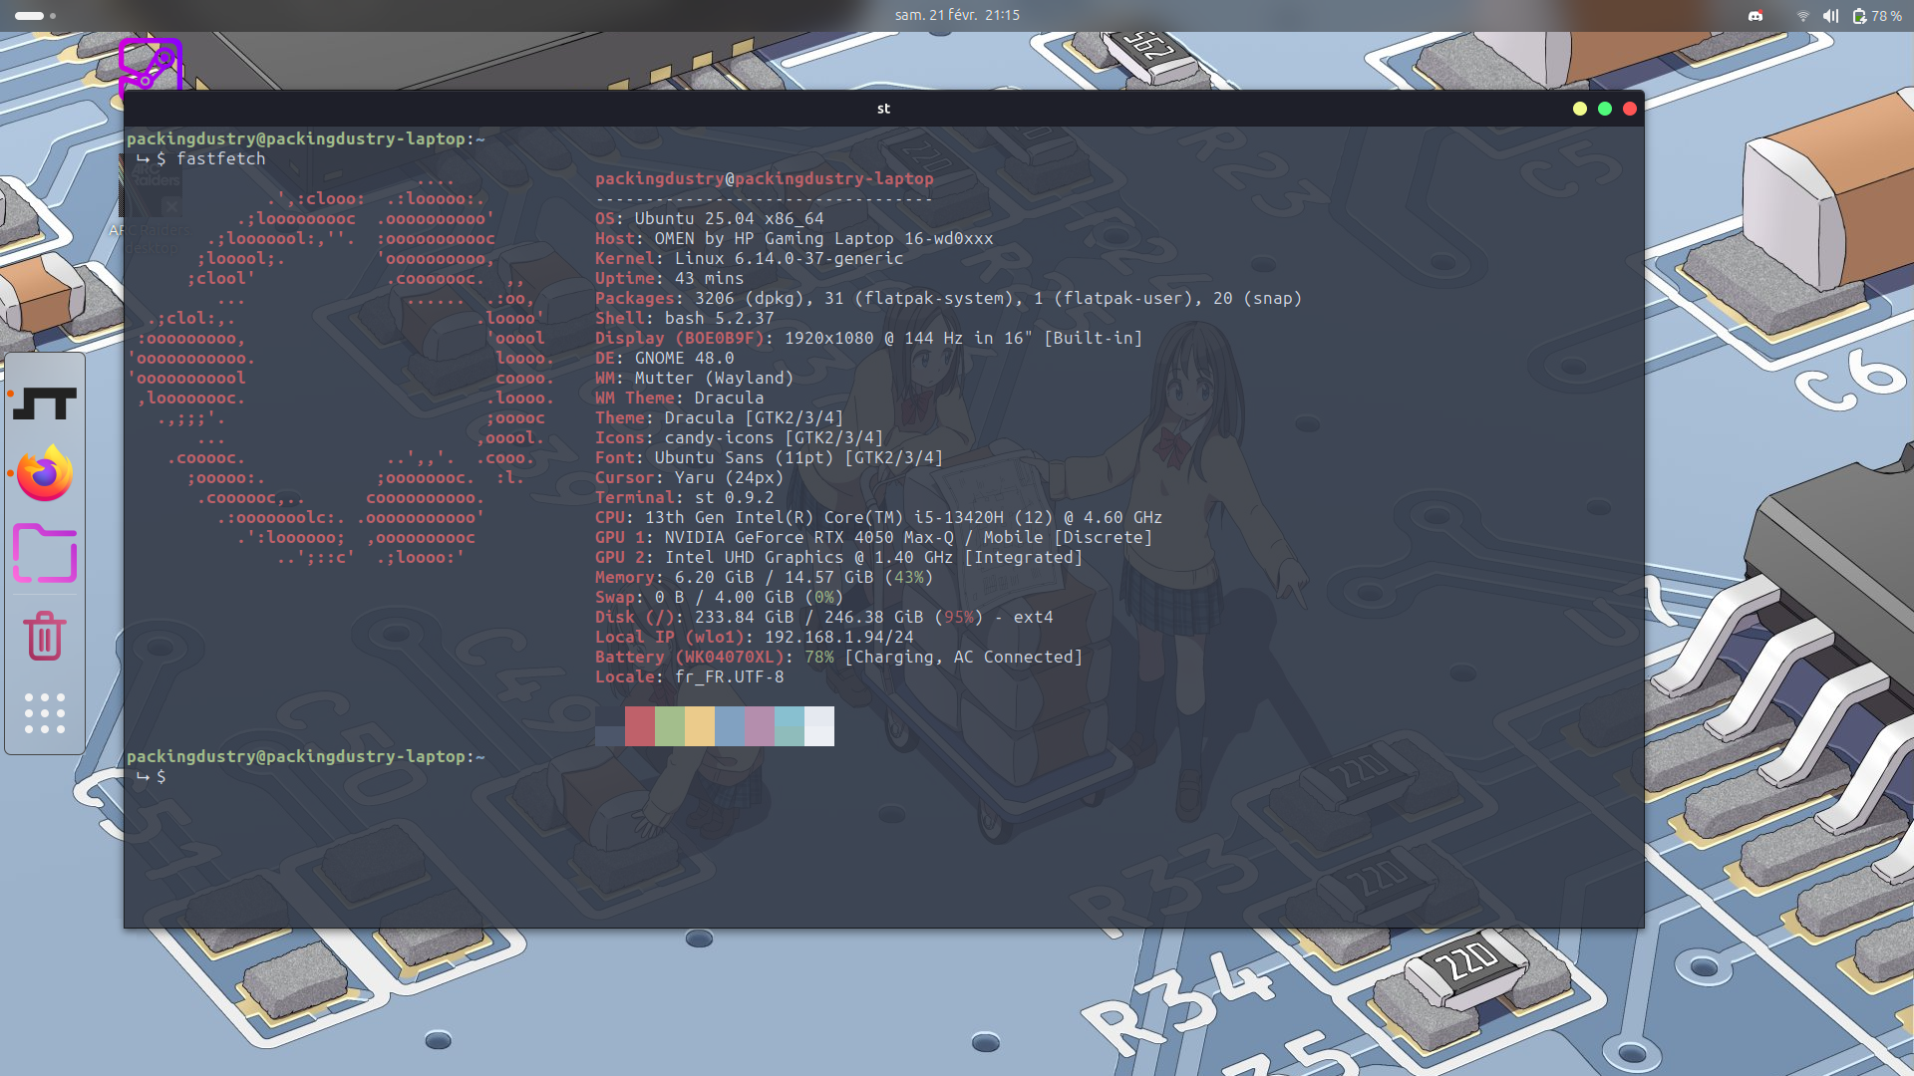Viewport: 1914px width, 1076px height.
Task: Click the yellow color swatch
Action: 700,726
